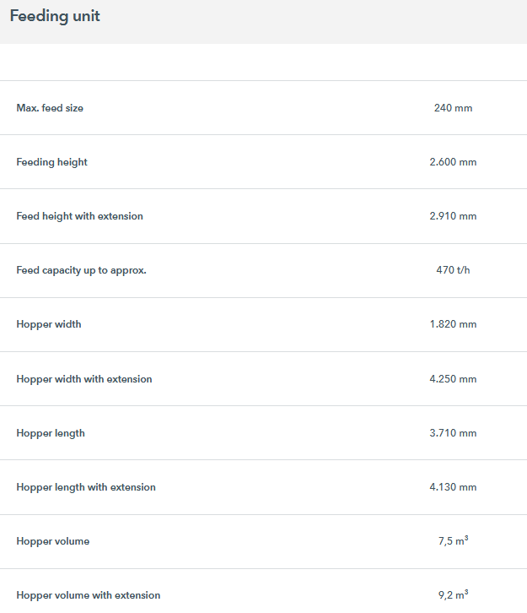Viewport: 527px width, 613px height.
Task: Click the "Feed capacity up to approx." label
Action: (81, 270)
